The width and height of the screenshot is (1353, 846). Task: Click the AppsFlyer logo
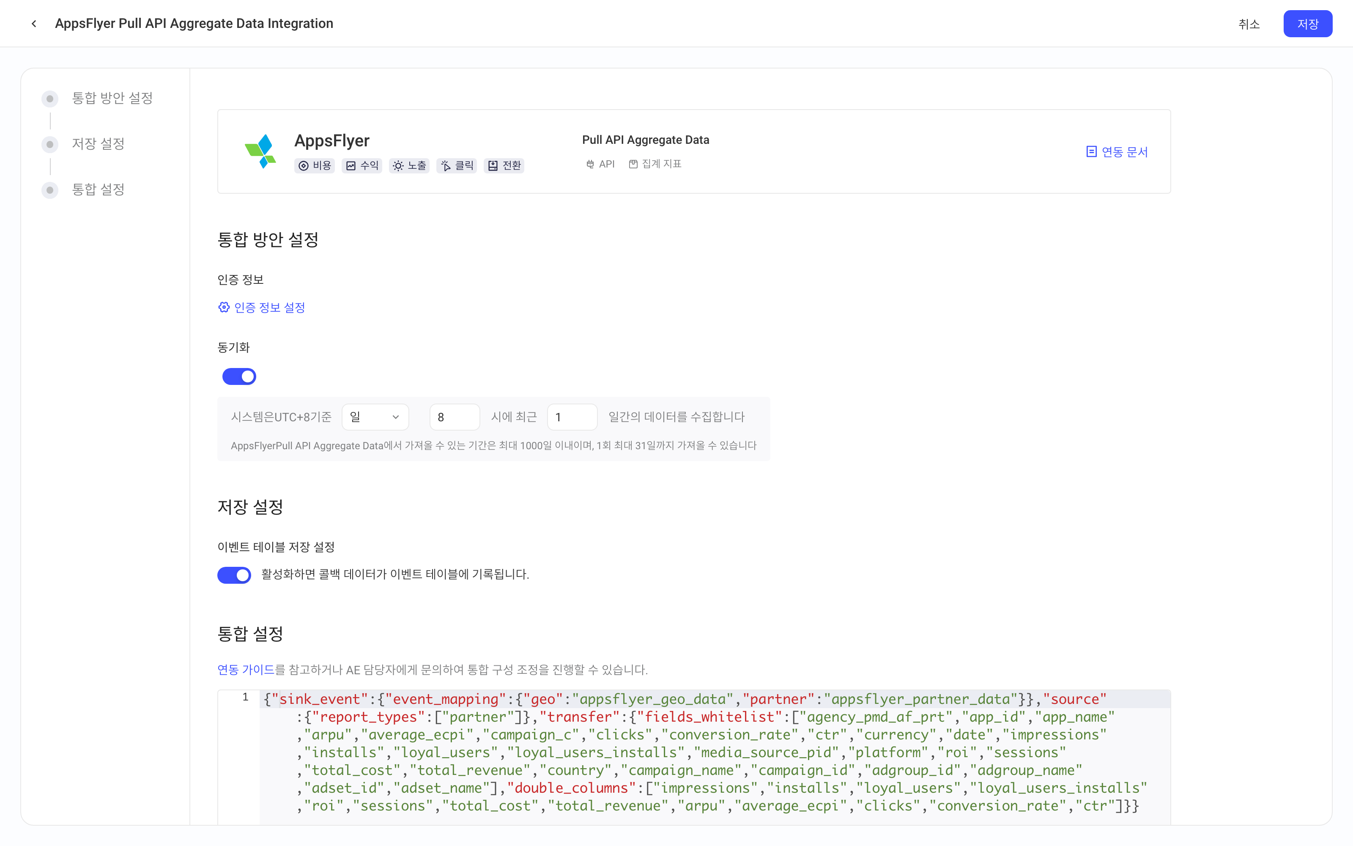pyautogui.click(x=260, y=151)
